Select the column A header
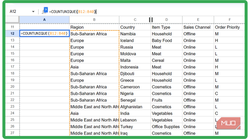This screenshot has height=139, width=250. pyautogui.click(x=44, y=20)
